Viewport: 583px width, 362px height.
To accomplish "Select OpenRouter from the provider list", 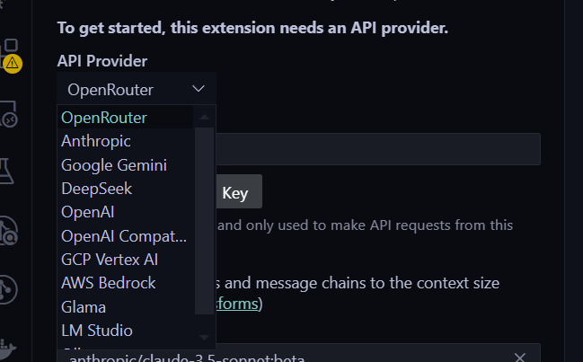I will [103, 117].
